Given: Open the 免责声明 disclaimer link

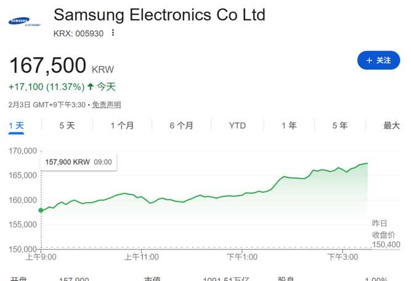Looking at the screenshot, I should (107, 105).
